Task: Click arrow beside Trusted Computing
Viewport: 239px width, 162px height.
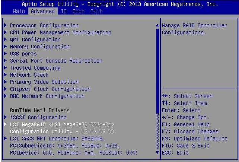Action: [5, 67]
